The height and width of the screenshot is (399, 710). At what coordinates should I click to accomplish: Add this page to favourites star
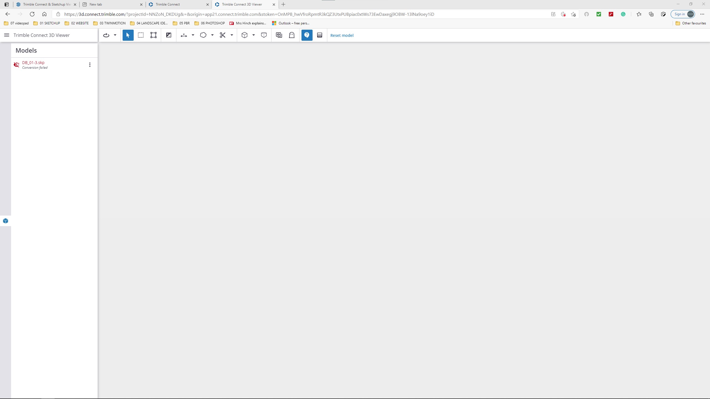(574, 14)
